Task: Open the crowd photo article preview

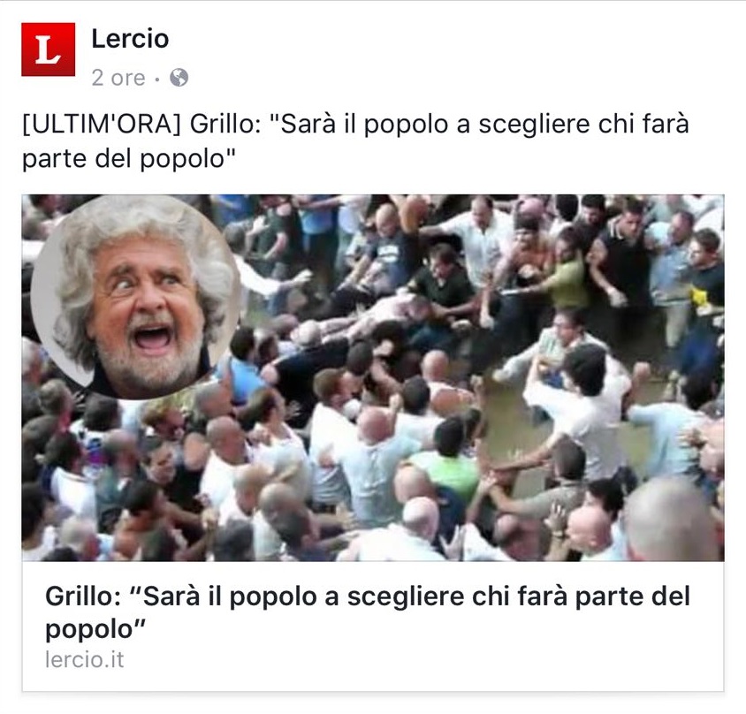Action: coord(373,377)
